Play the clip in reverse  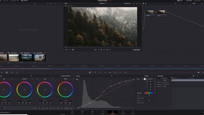(98, 50)
